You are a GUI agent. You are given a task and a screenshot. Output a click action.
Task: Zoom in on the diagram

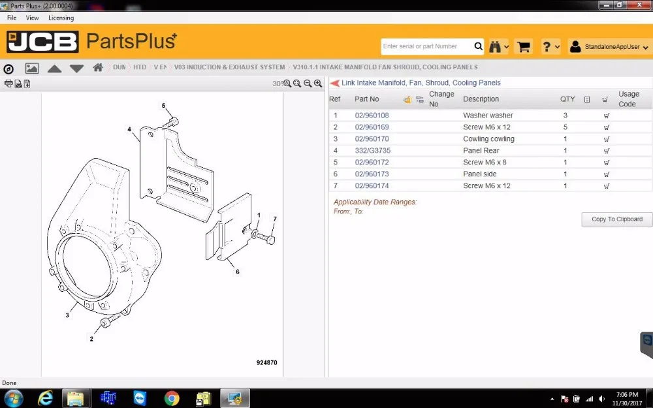point(318,84)
